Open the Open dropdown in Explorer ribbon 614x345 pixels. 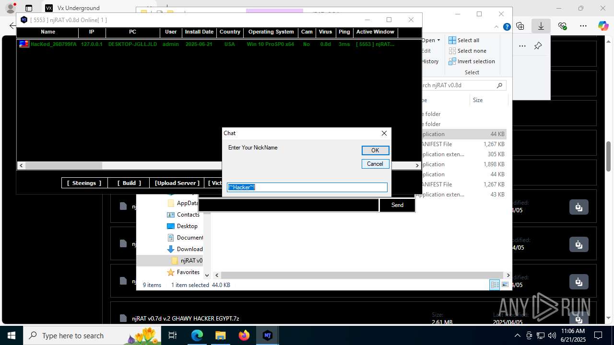tap(431, 40)
